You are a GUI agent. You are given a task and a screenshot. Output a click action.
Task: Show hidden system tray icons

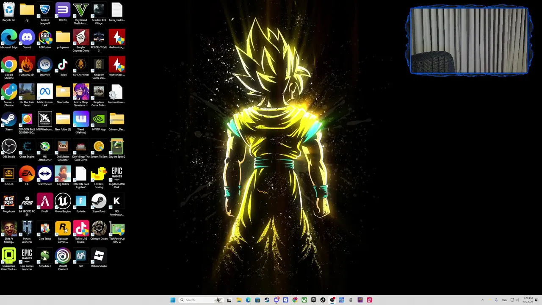(482, 300)
